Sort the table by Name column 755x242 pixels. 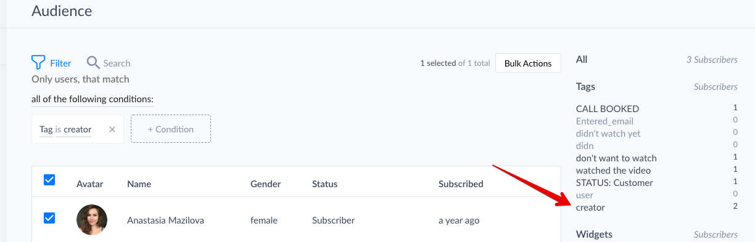click(x=139, y=184)
